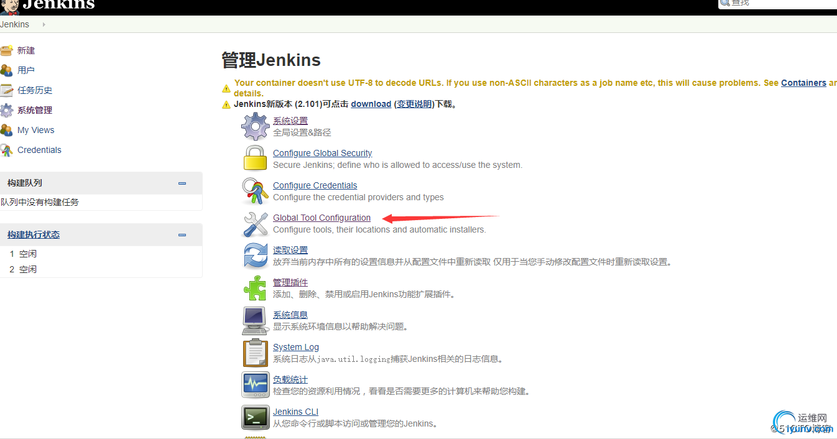837x439 pixels.
Task: Click the new version warning triangle icon
Action: (x=226, y=104)
